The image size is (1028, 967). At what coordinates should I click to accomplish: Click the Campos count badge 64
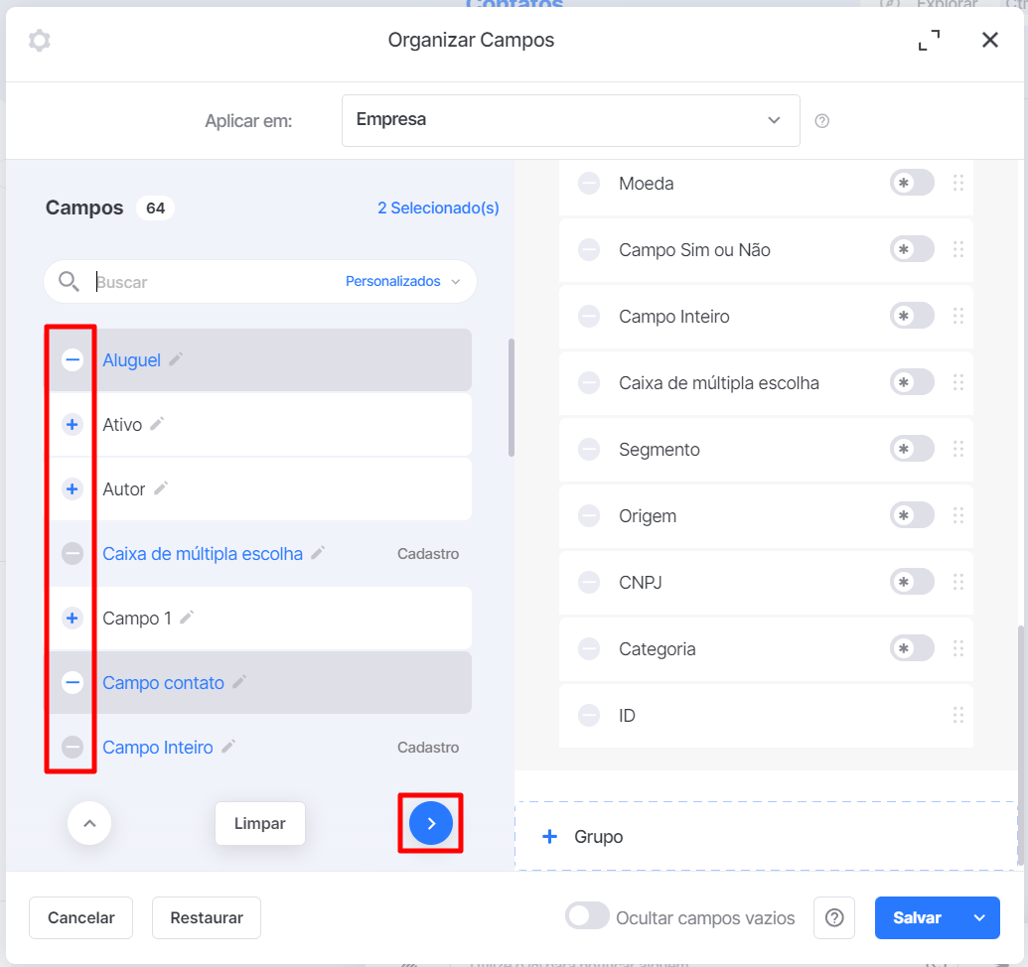coord(155,208)
